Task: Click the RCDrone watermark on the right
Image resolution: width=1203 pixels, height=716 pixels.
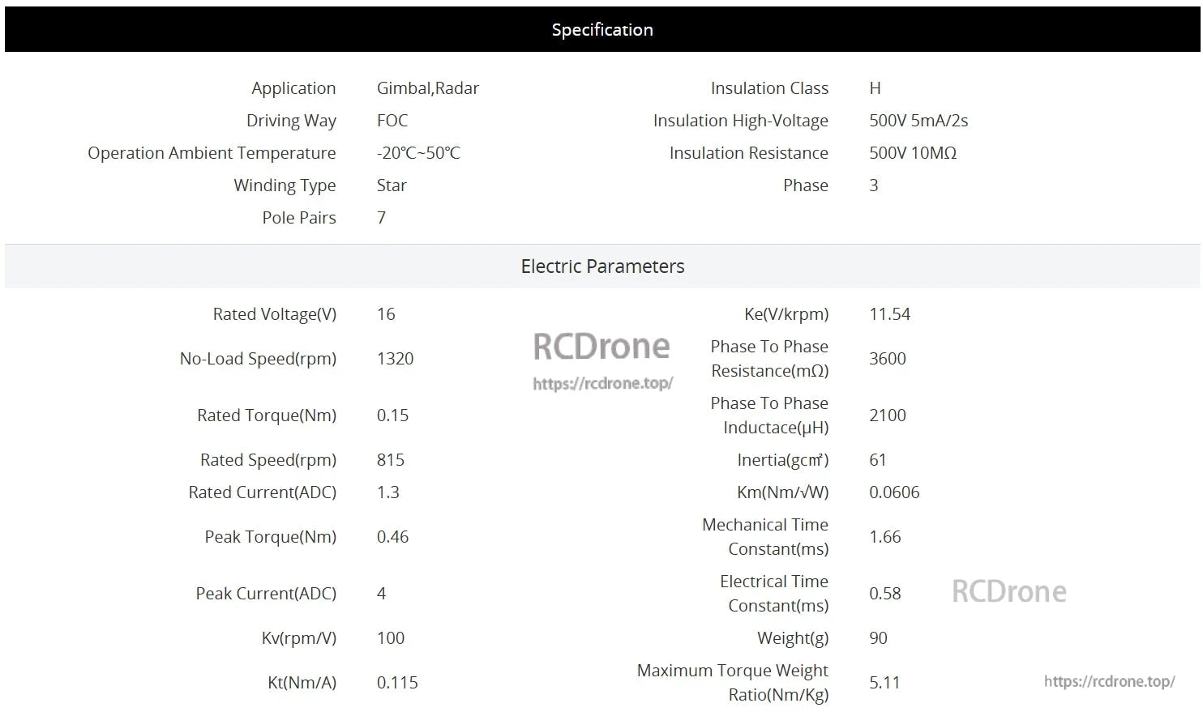Action: [1008, 592]
